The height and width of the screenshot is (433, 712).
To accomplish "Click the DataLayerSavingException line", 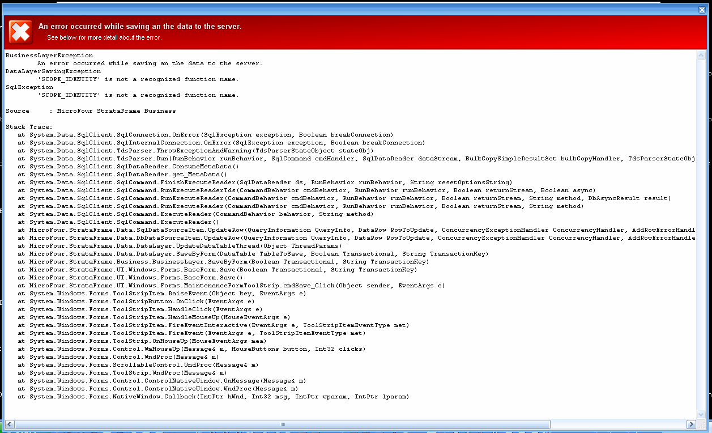I will pyautogui.click(x=53, y=71).
